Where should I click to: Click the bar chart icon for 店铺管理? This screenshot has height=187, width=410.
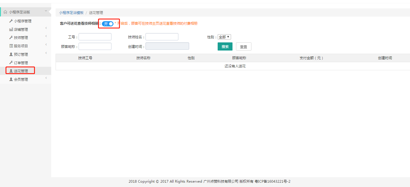tap(11, 29)
